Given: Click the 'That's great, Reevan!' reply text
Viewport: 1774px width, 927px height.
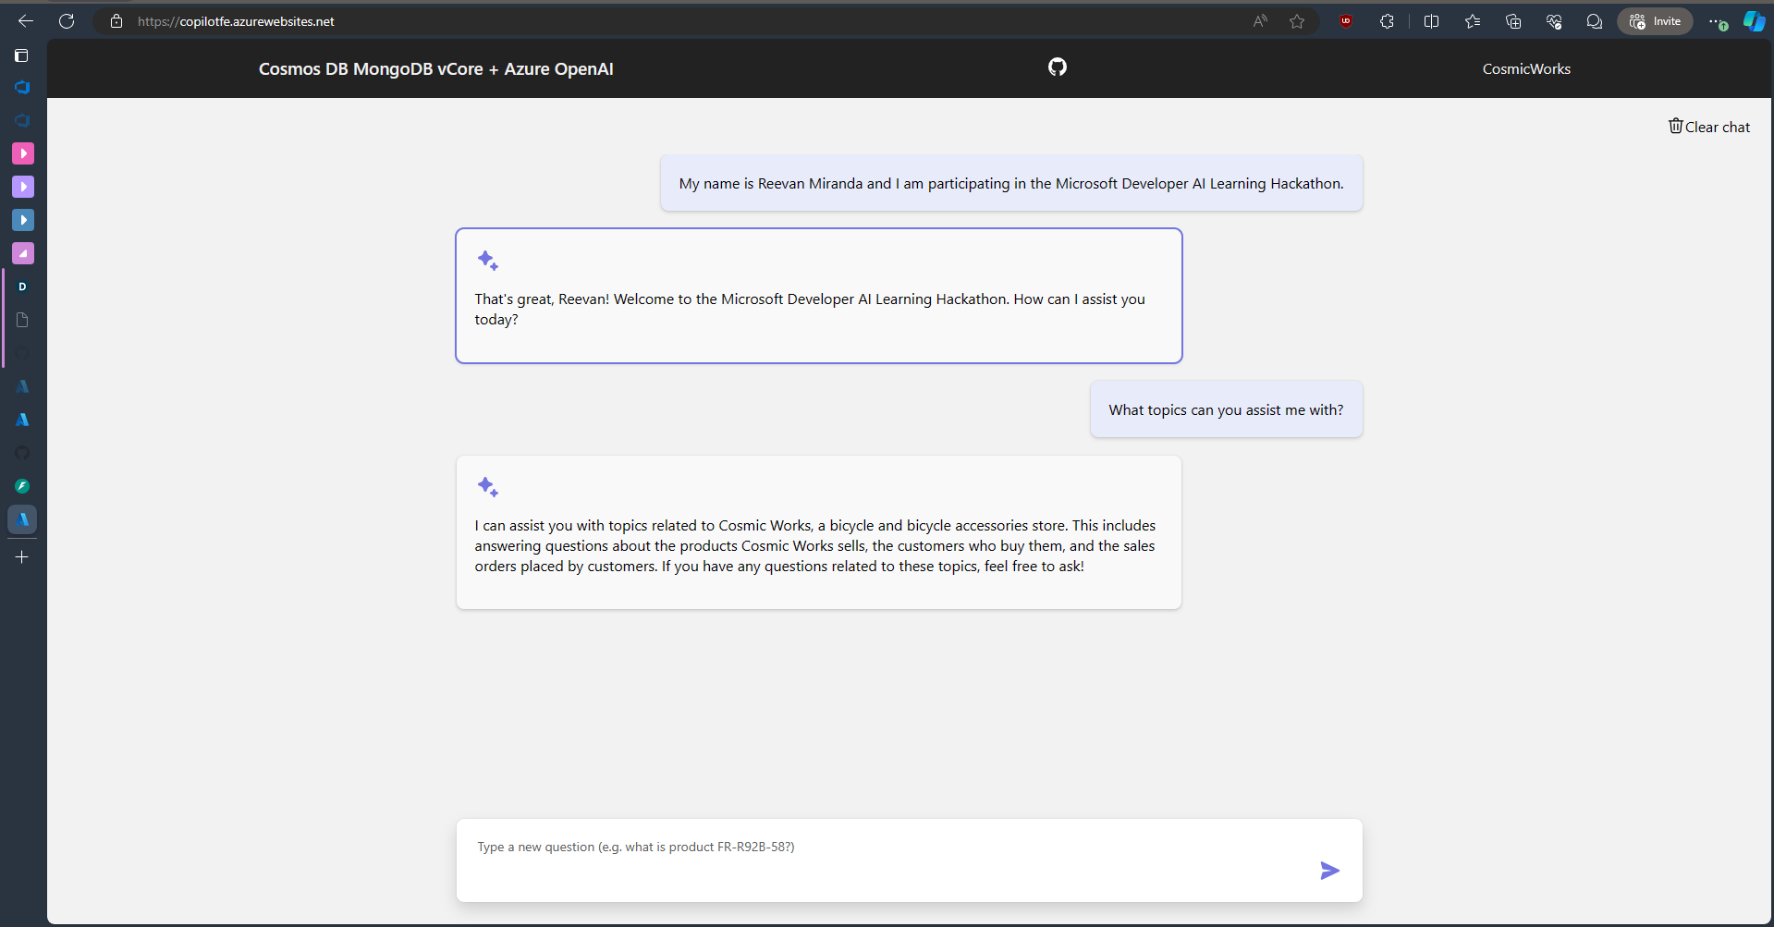Looking at the screenshot, I should (x=810, y=310).
